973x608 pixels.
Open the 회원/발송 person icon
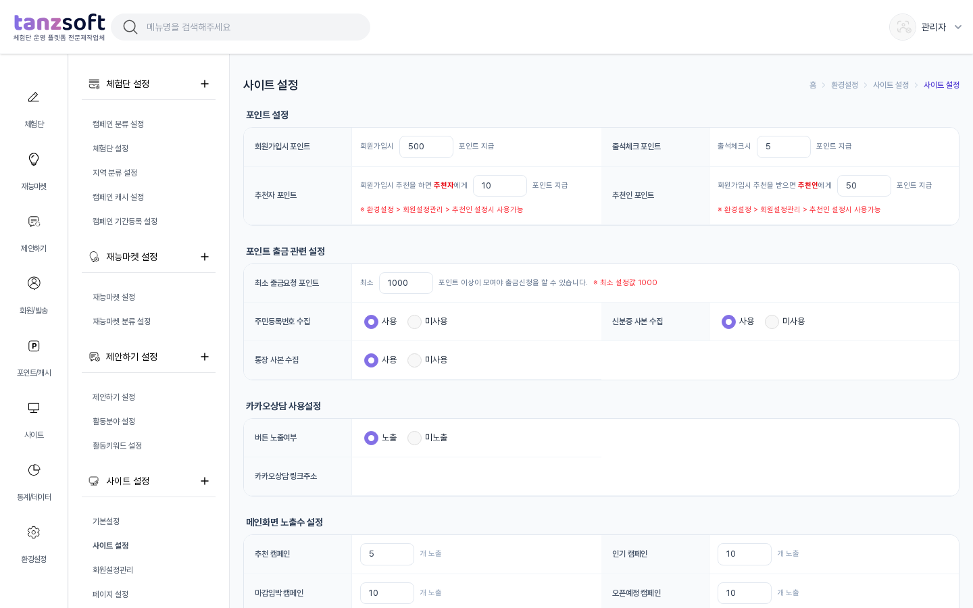33,283
